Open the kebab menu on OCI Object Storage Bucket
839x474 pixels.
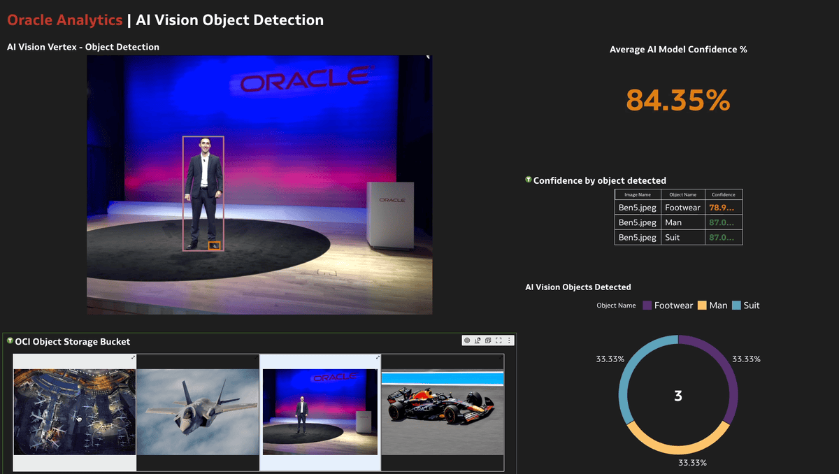tap(509, 340)
